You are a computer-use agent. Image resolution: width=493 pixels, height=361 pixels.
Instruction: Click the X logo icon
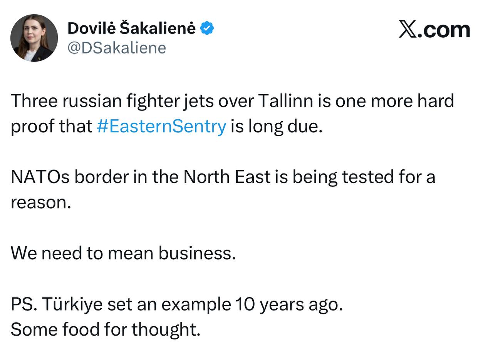(407, 30)
